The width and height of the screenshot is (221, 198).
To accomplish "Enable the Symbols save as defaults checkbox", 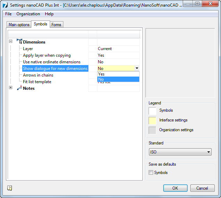I will pyautogui.click(x=151, y=173).
